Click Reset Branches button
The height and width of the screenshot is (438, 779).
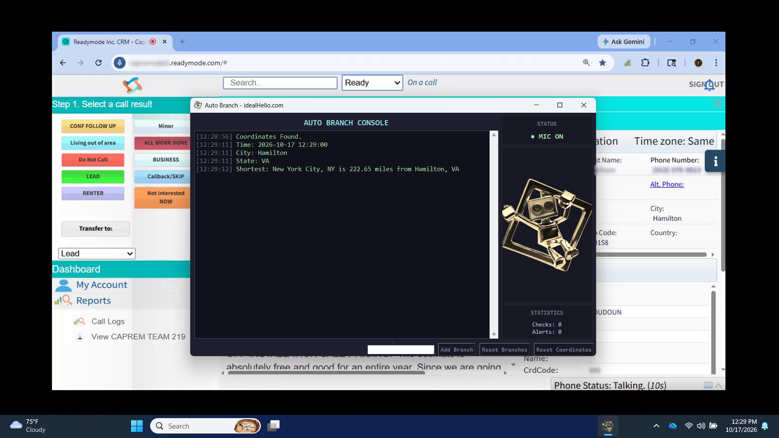[504, 350]
